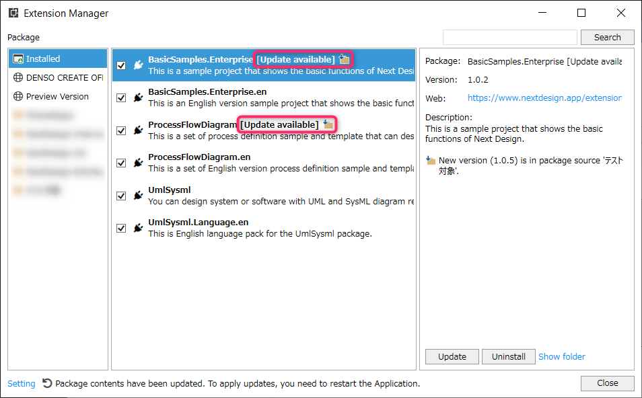Click the globe icon beside DENSO CREATE

18,77
